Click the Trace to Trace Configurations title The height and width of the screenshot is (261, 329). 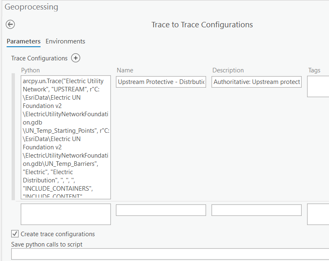click(202, 25)
